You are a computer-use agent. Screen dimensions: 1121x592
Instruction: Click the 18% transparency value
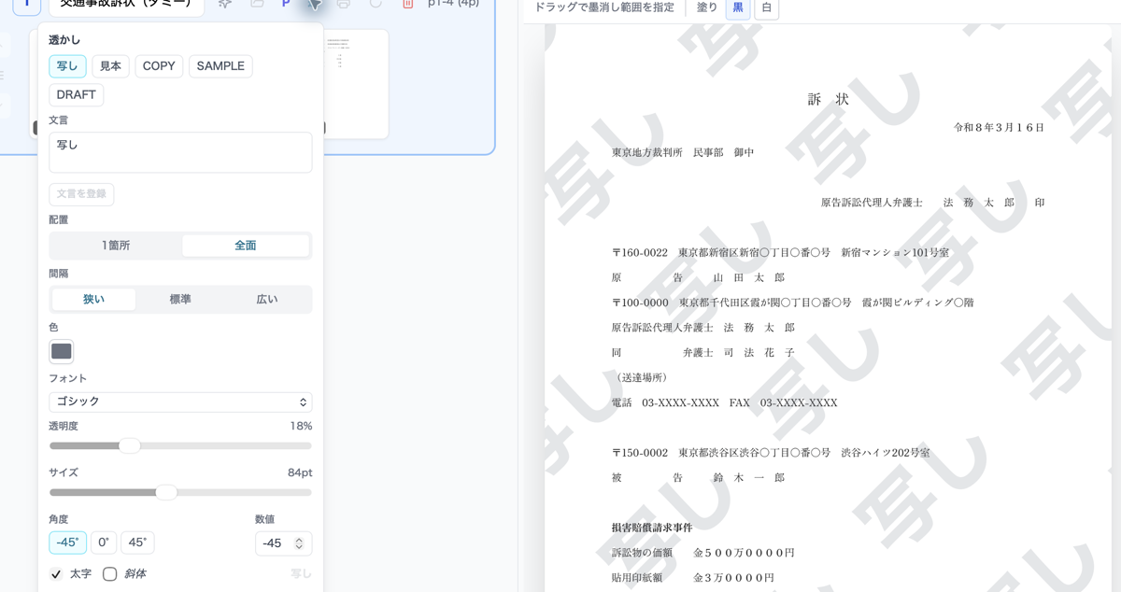tap(301, 426)
